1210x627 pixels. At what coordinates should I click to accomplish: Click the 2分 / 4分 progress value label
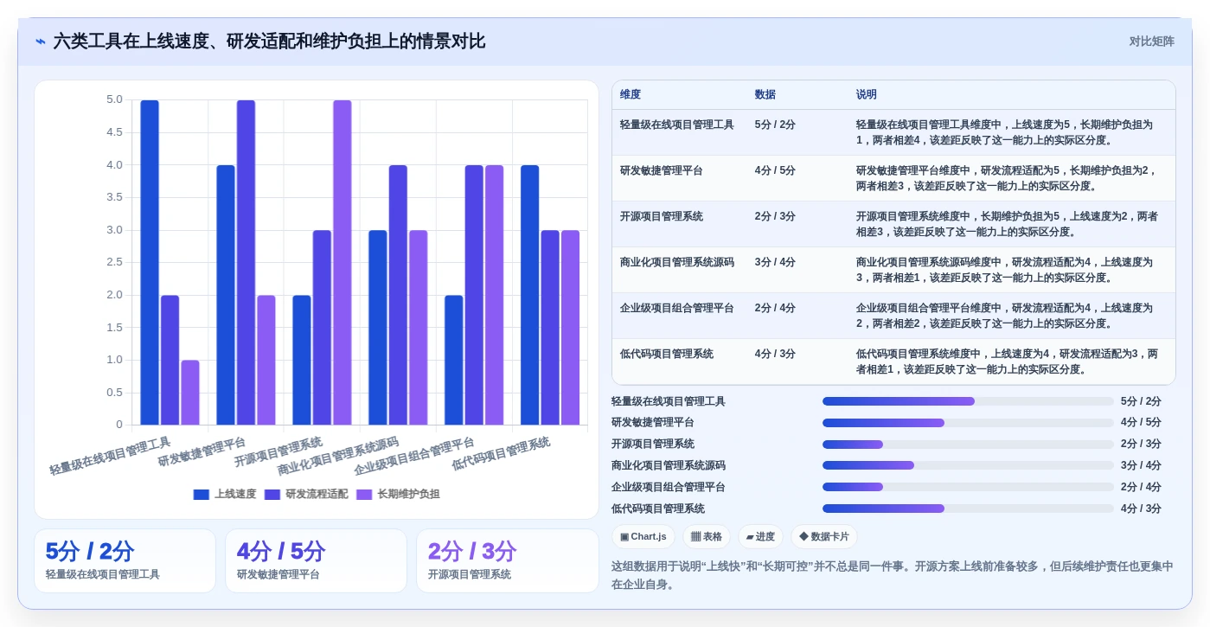coord(1141,487)
